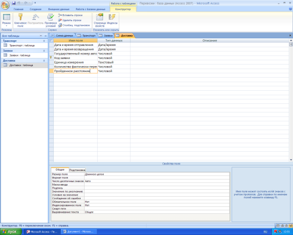Switch to Документ1 Microsoft Word taskbar button

[79, 231]
